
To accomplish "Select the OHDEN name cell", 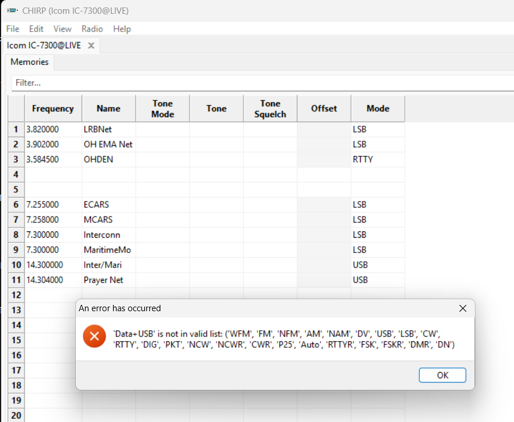I will [109, 160].
